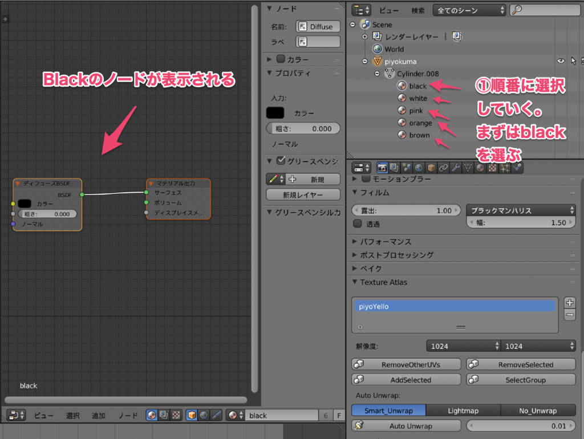Expand the ポストプロセッシング panel
This screenshot has height=439, width=584.
(355, 255)
